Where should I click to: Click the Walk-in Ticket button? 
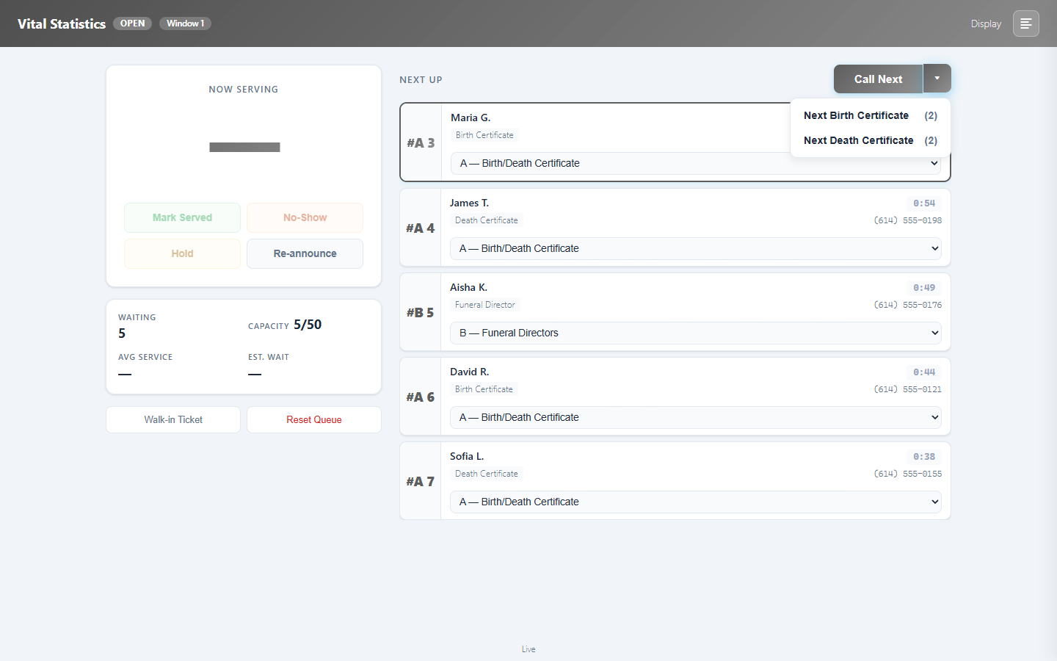pos(173,419)
